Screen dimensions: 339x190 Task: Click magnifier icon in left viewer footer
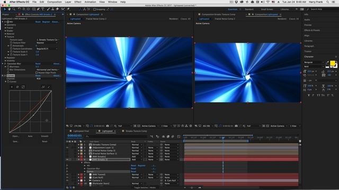(67, 126)
